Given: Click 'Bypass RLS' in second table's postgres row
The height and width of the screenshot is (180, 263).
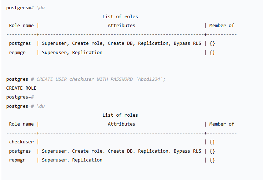Looking at the screenshot, I should coord(187,151).
